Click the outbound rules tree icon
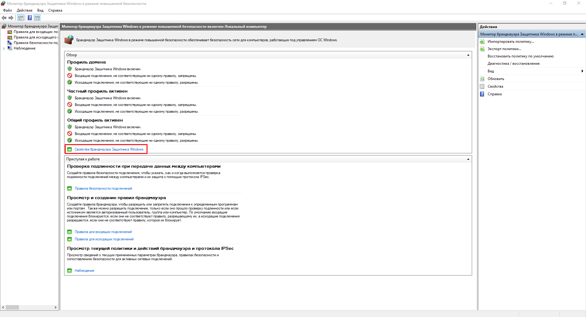 click(x=10, y=37)
